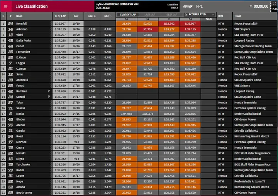Open the ACCUMULATED dropdown

(x=200, y=15)
